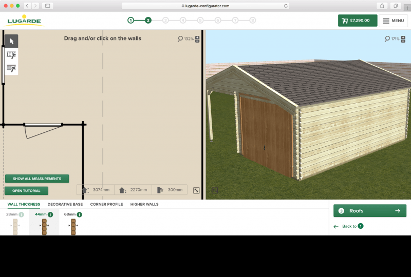Go back in Safari
Viewport: 411px width, 277px height.
[x=27, y=6]
